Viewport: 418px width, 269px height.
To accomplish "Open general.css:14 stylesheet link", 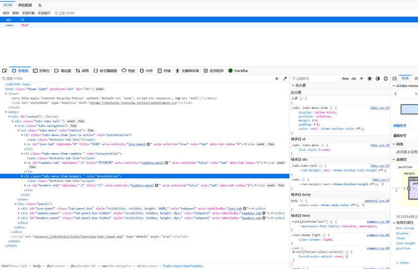I will click(x=377, y=201).
